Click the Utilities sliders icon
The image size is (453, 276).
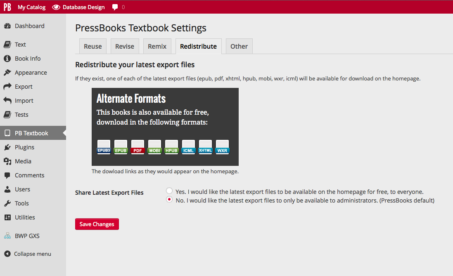[7, 217]
